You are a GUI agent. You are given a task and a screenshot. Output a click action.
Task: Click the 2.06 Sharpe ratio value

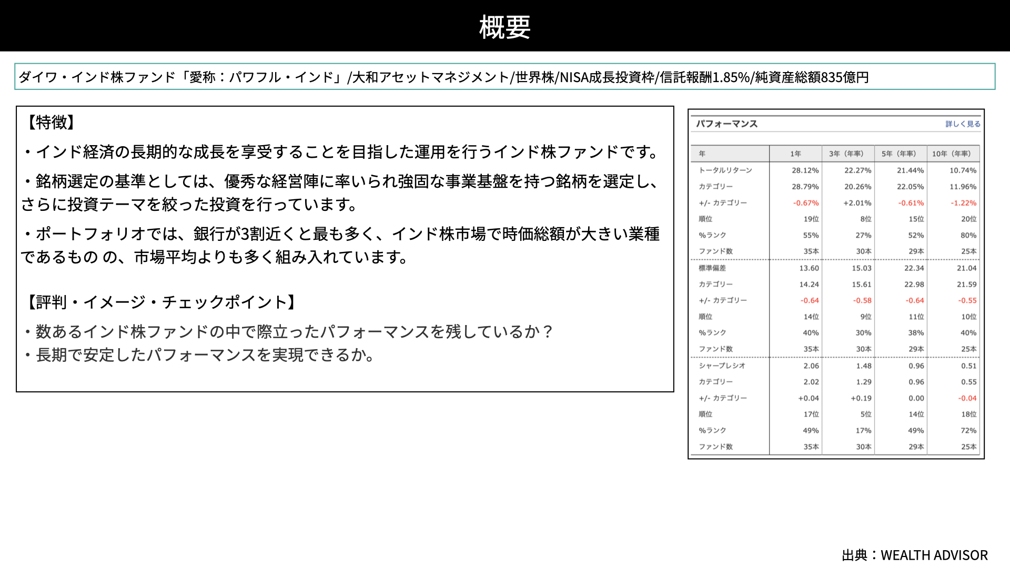[812, 366]
